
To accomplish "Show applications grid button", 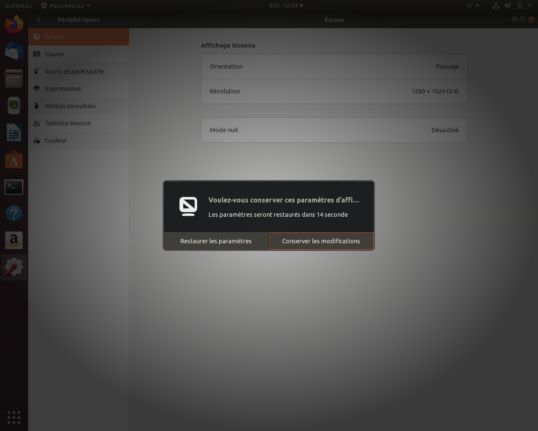I will (x=14, y=417).
